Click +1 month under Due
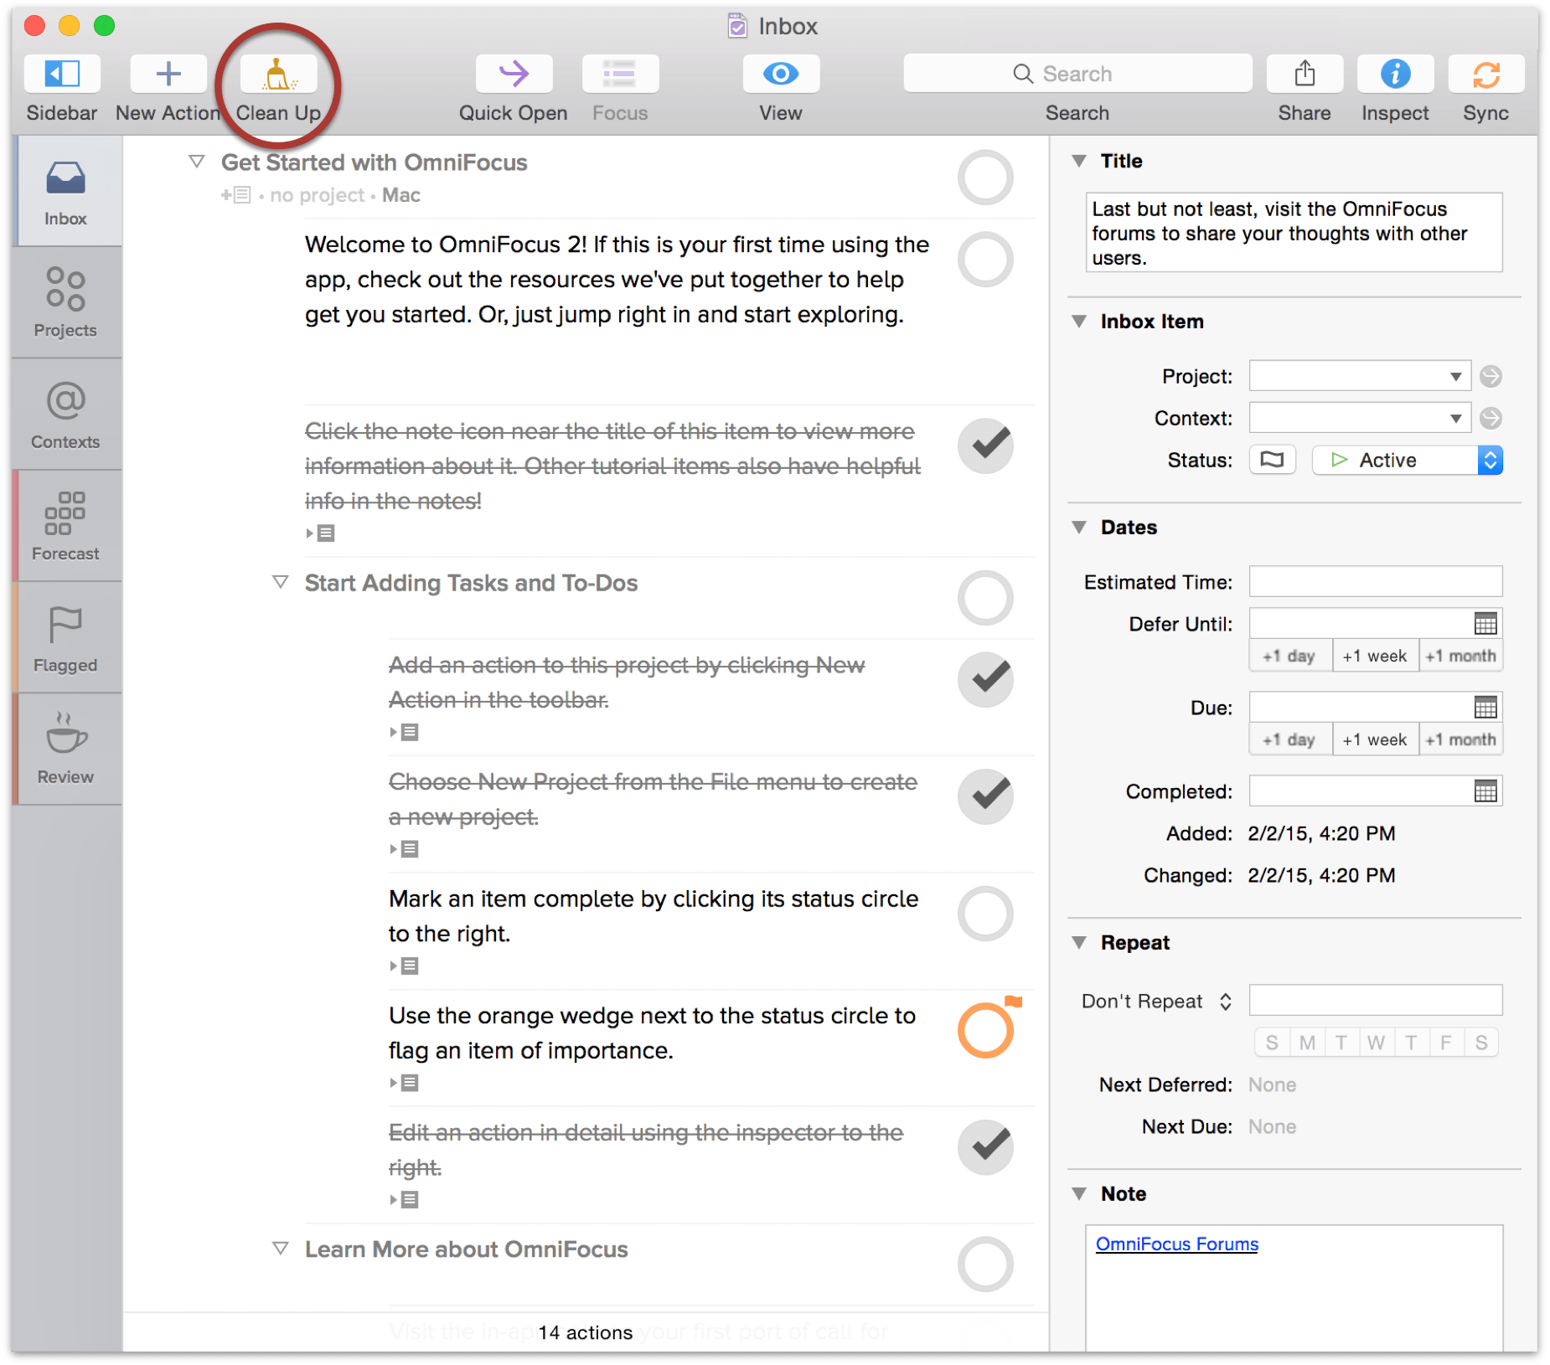Screen dimensions: 1550x1365 [1460, 740]
